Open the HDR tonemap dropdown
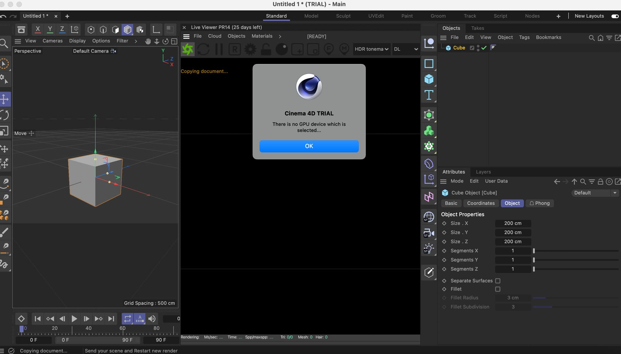The image size is (621, 354). 371,49
